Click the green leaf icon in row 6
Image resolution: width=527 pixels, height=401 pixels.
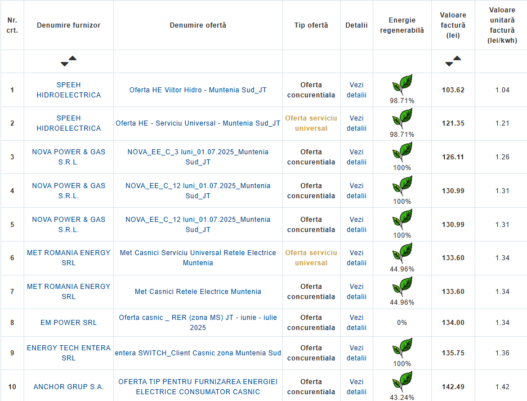click(402, 252)
